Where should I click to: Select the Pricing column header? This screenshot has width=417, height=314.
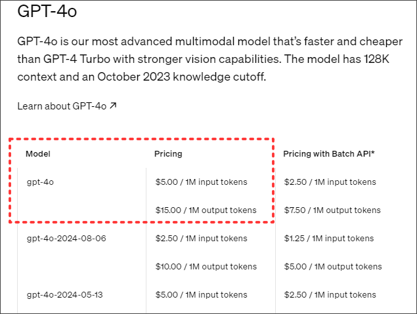click(x=168, y=153)
